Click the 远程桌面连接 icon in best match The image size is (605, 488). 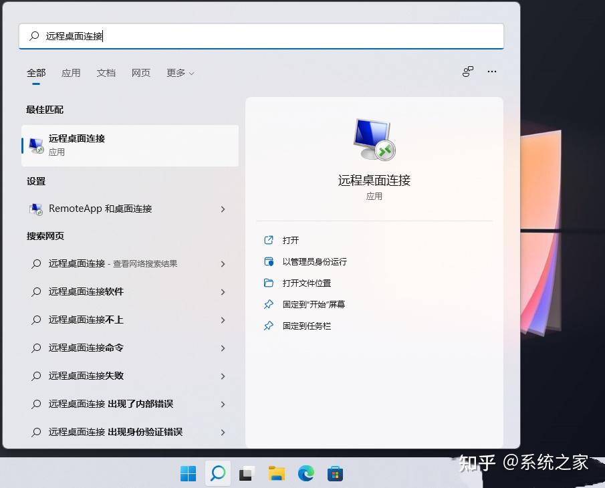click(36, 146)
